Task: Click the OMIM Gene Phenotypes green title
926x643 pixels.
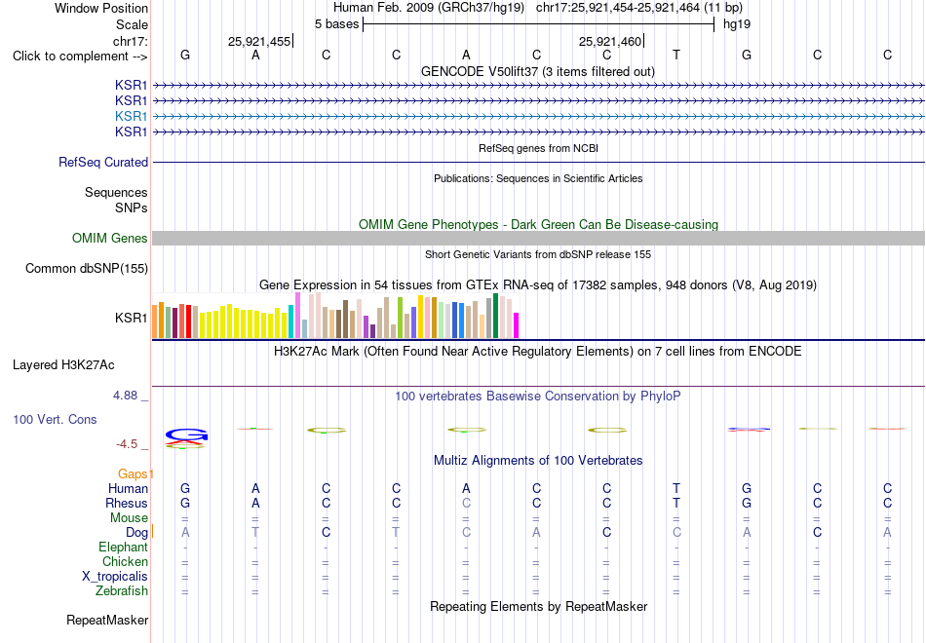Action: (x=539, y=224)
